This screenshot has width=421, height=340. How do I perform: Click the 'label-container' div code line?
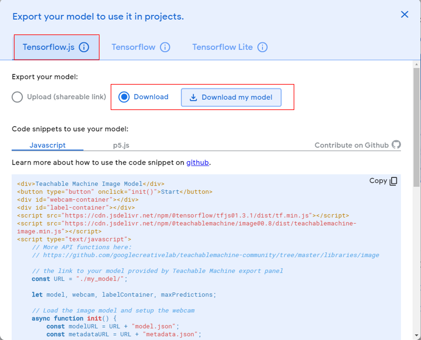(76, 208)
